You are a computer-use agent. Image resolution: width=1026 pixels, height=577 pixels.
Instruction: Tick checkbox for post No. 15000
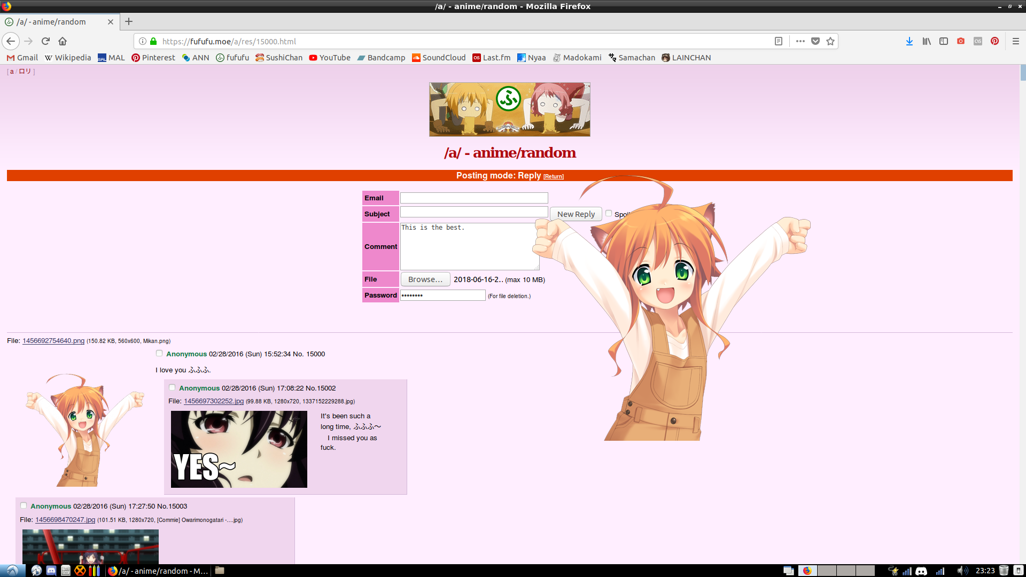(159, 353)
